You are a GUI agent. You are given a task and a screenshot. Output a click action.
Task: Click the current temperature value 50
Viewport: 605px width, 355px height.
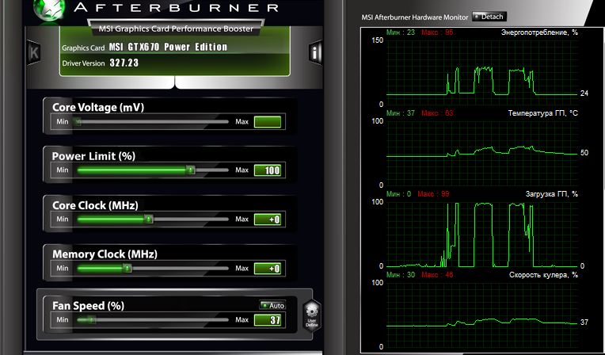(x=584, y=153)
